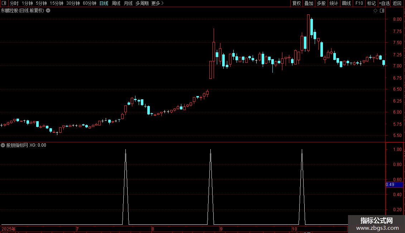Add stock with +自选
The width and height of the screenshot is (405, 233).
point(384,3)
